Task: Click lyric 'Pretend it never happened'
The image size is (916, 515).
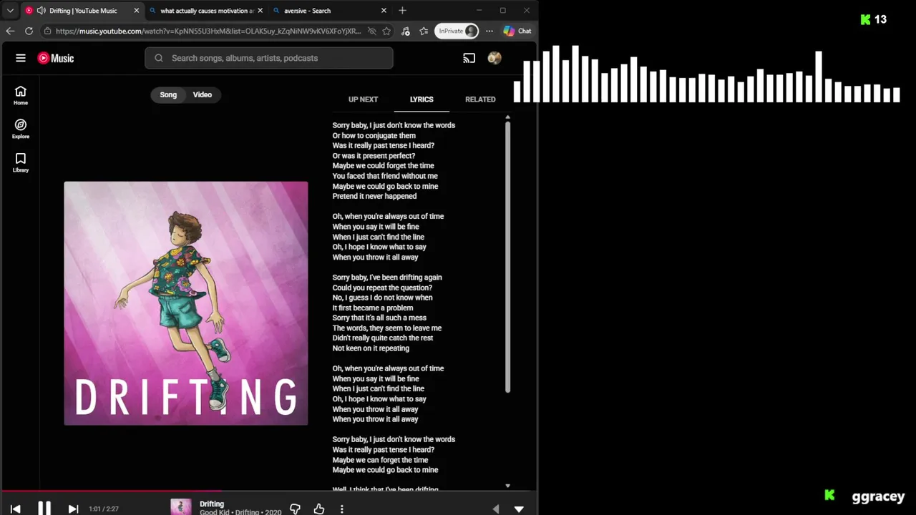Action: point(374,196)
